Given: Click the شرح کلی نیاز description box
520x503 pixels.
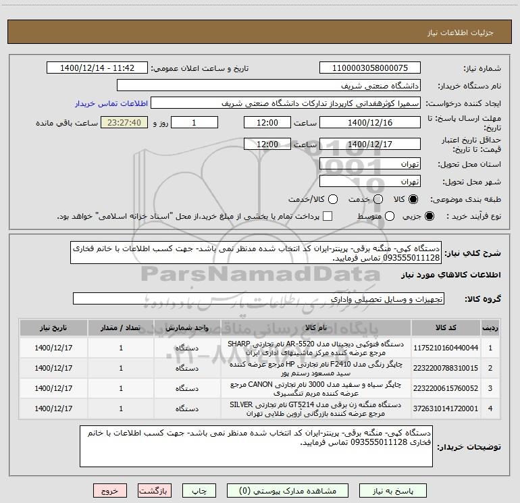Looking at the screenshot, I should tap(256, 253).
